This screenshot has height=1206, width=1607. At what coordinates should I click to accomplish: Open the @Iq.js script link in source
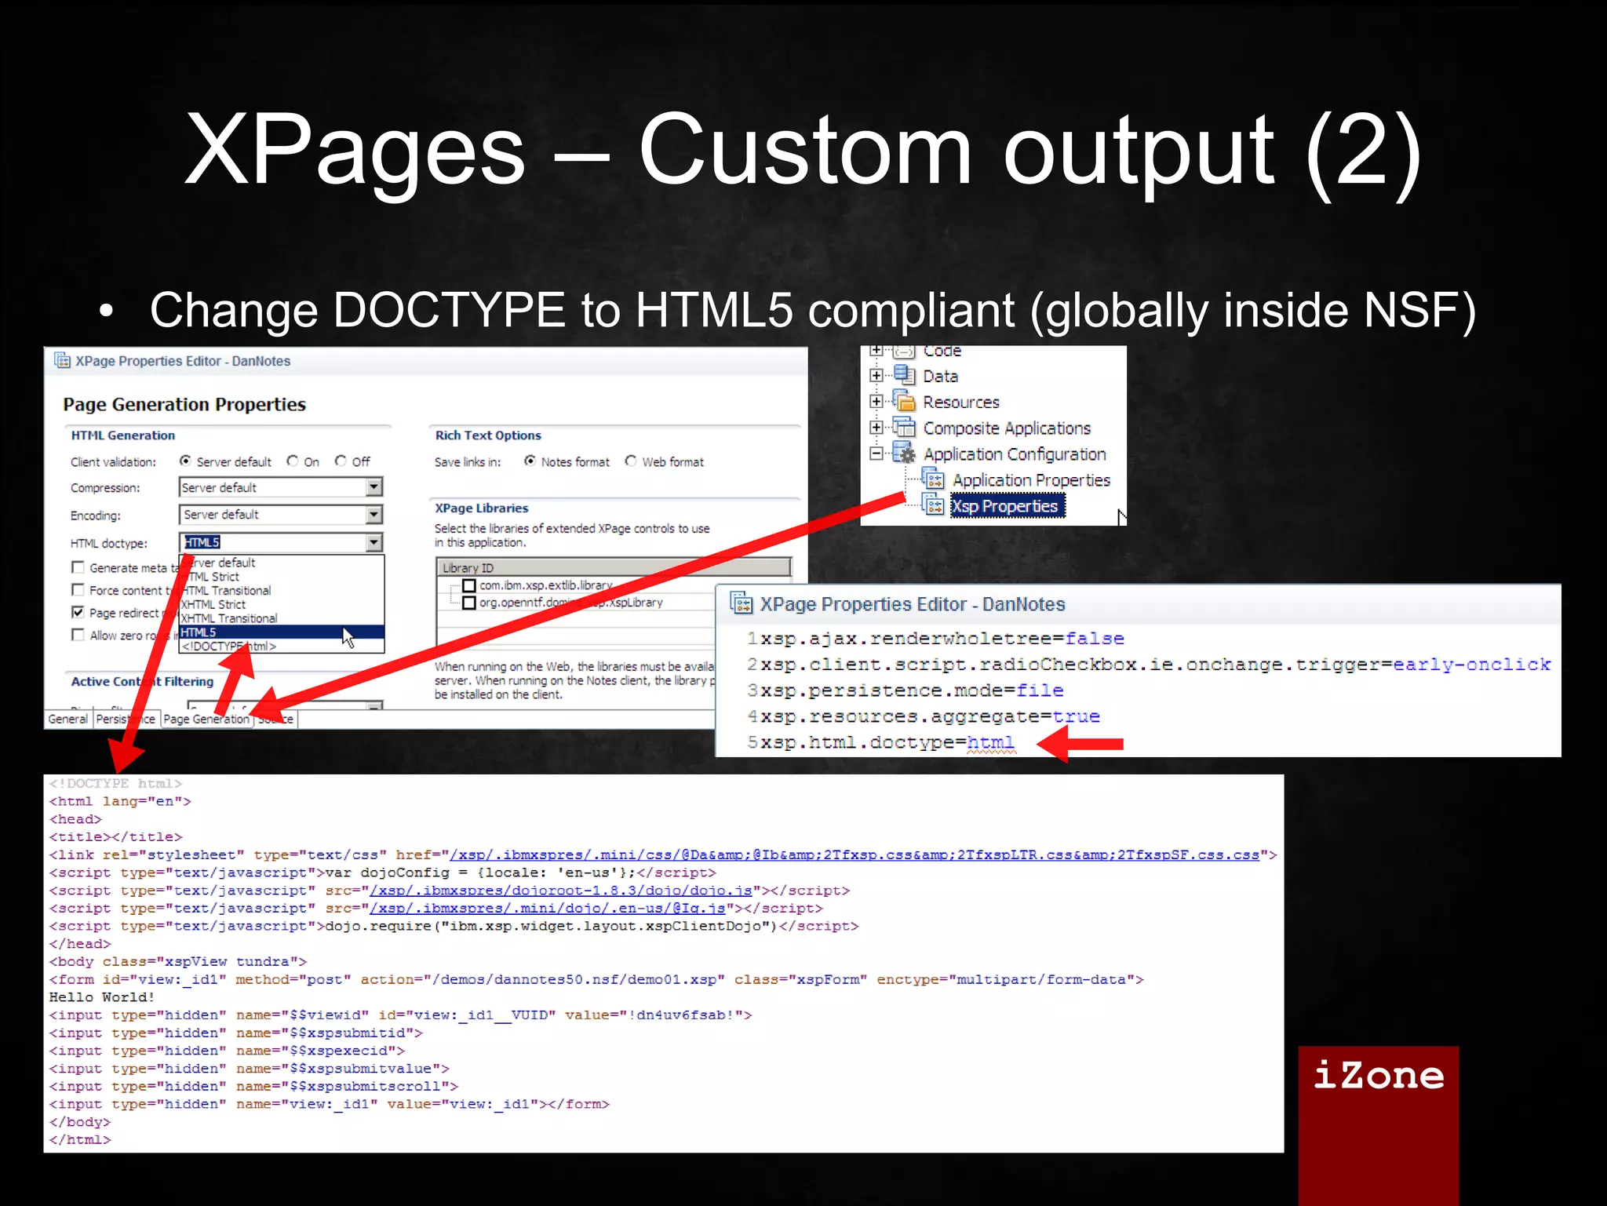click(548, 908)
